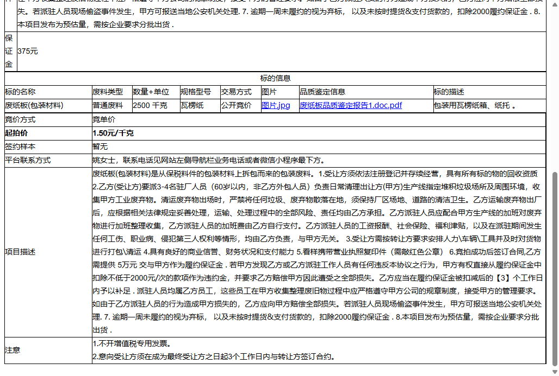Click the scrollbar down arrow

coord(554,372)
